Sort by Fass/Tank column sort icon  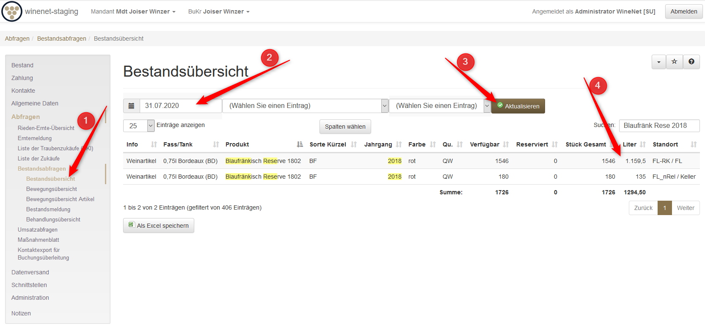click(216, 145)
